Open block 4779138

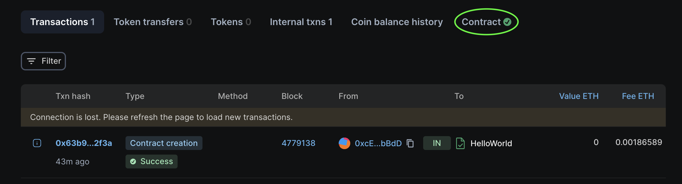pos(298,143)
